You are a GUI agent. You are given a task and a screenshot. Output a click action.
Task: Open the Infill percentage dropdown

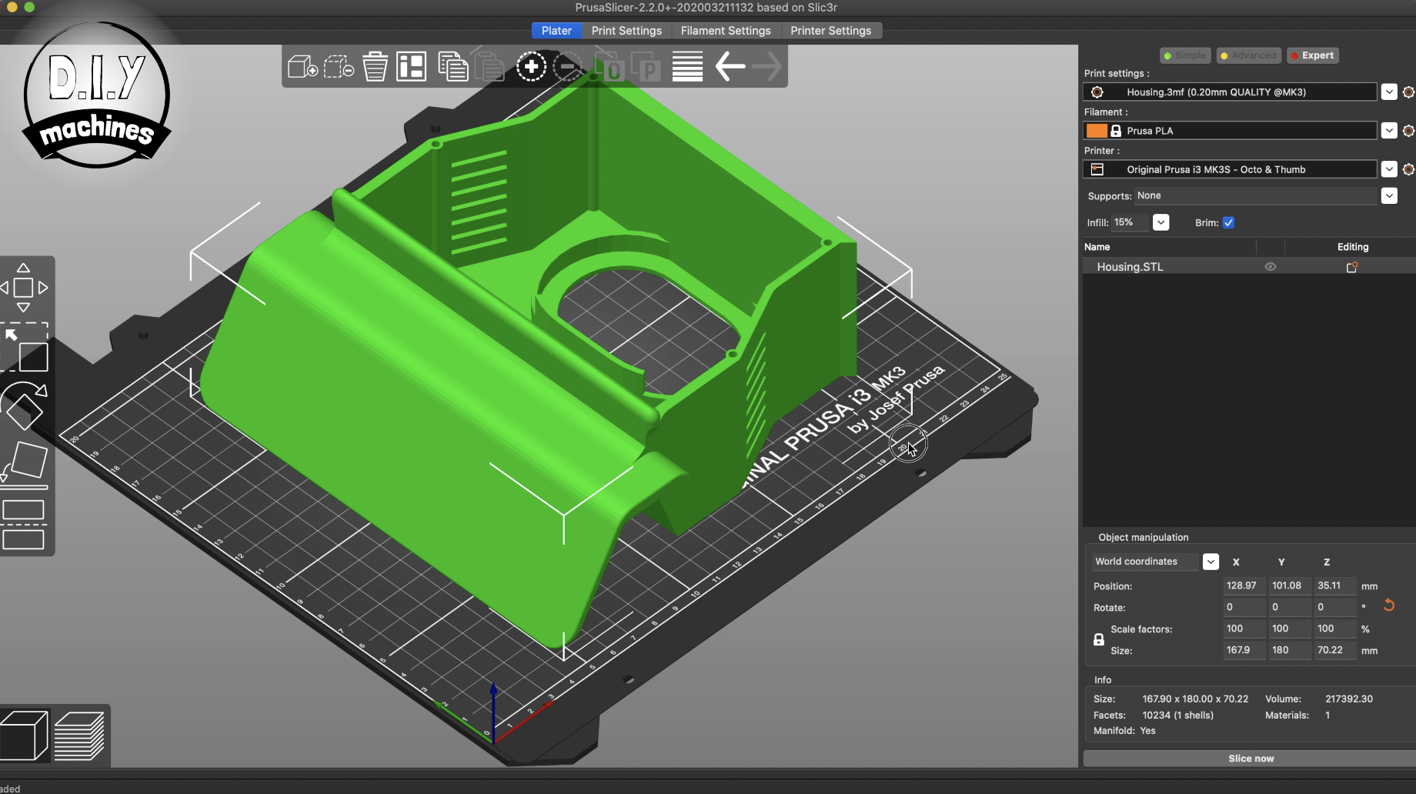1161,223
